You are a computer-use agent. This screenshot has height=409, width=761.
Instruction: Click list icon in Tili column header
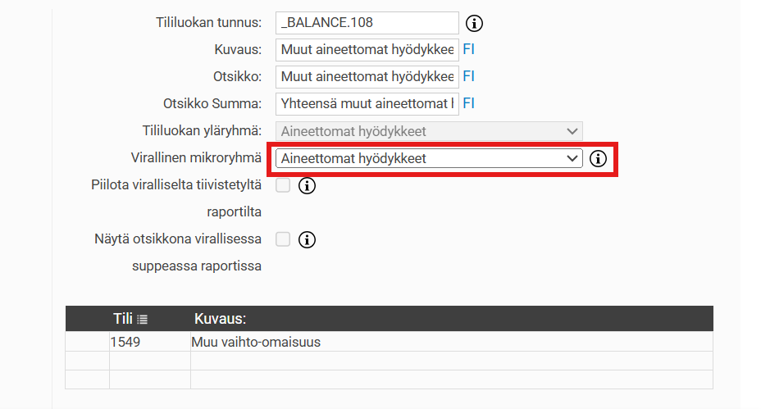click(x=143, y=319)
